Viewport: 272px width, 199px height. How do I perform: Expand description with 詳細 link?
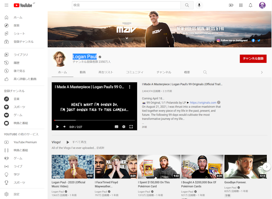click(x=144, y=127)
